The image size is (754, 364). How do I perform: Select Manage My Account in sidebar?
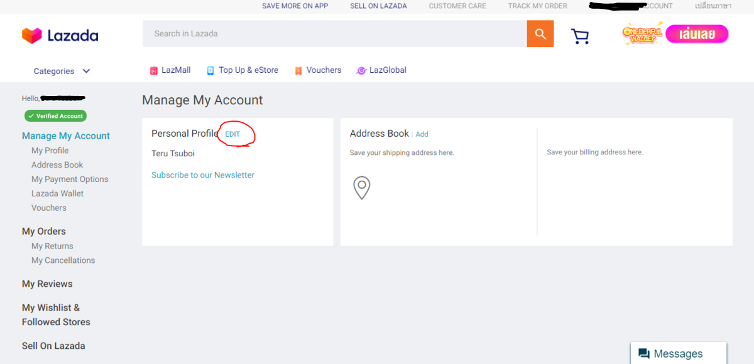[x=66, y=136]
